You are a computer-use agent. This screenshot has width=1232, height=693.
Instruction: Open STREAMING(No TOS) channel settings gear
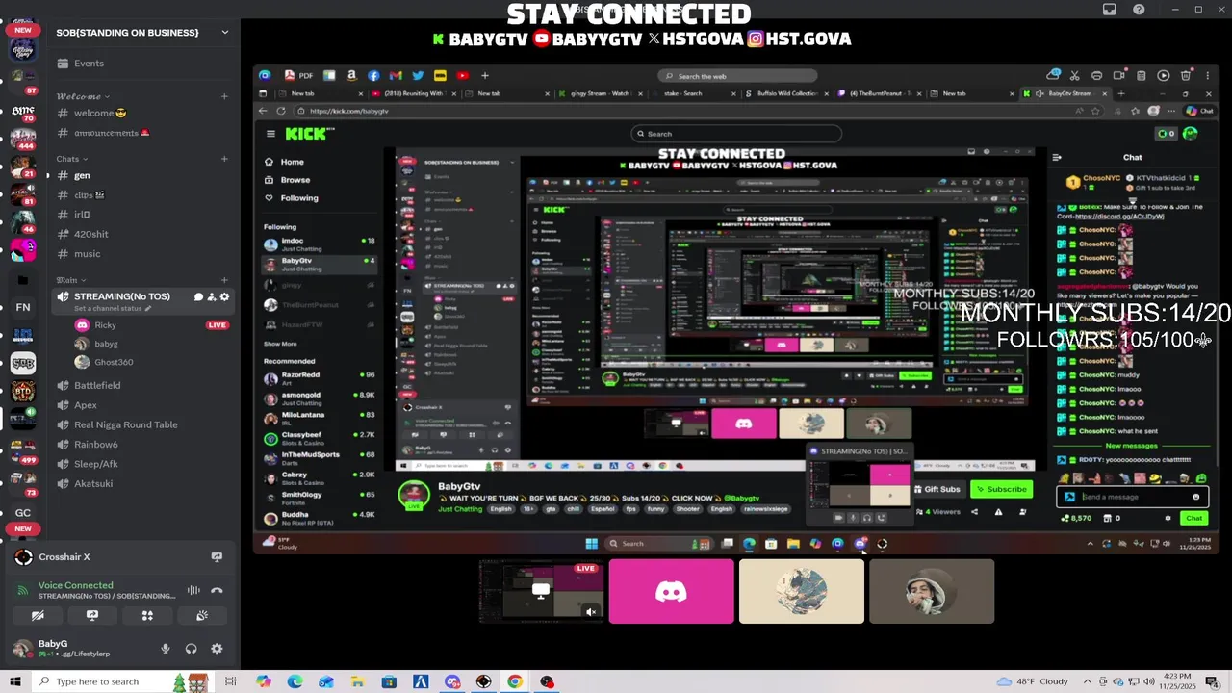click(225, 296)
